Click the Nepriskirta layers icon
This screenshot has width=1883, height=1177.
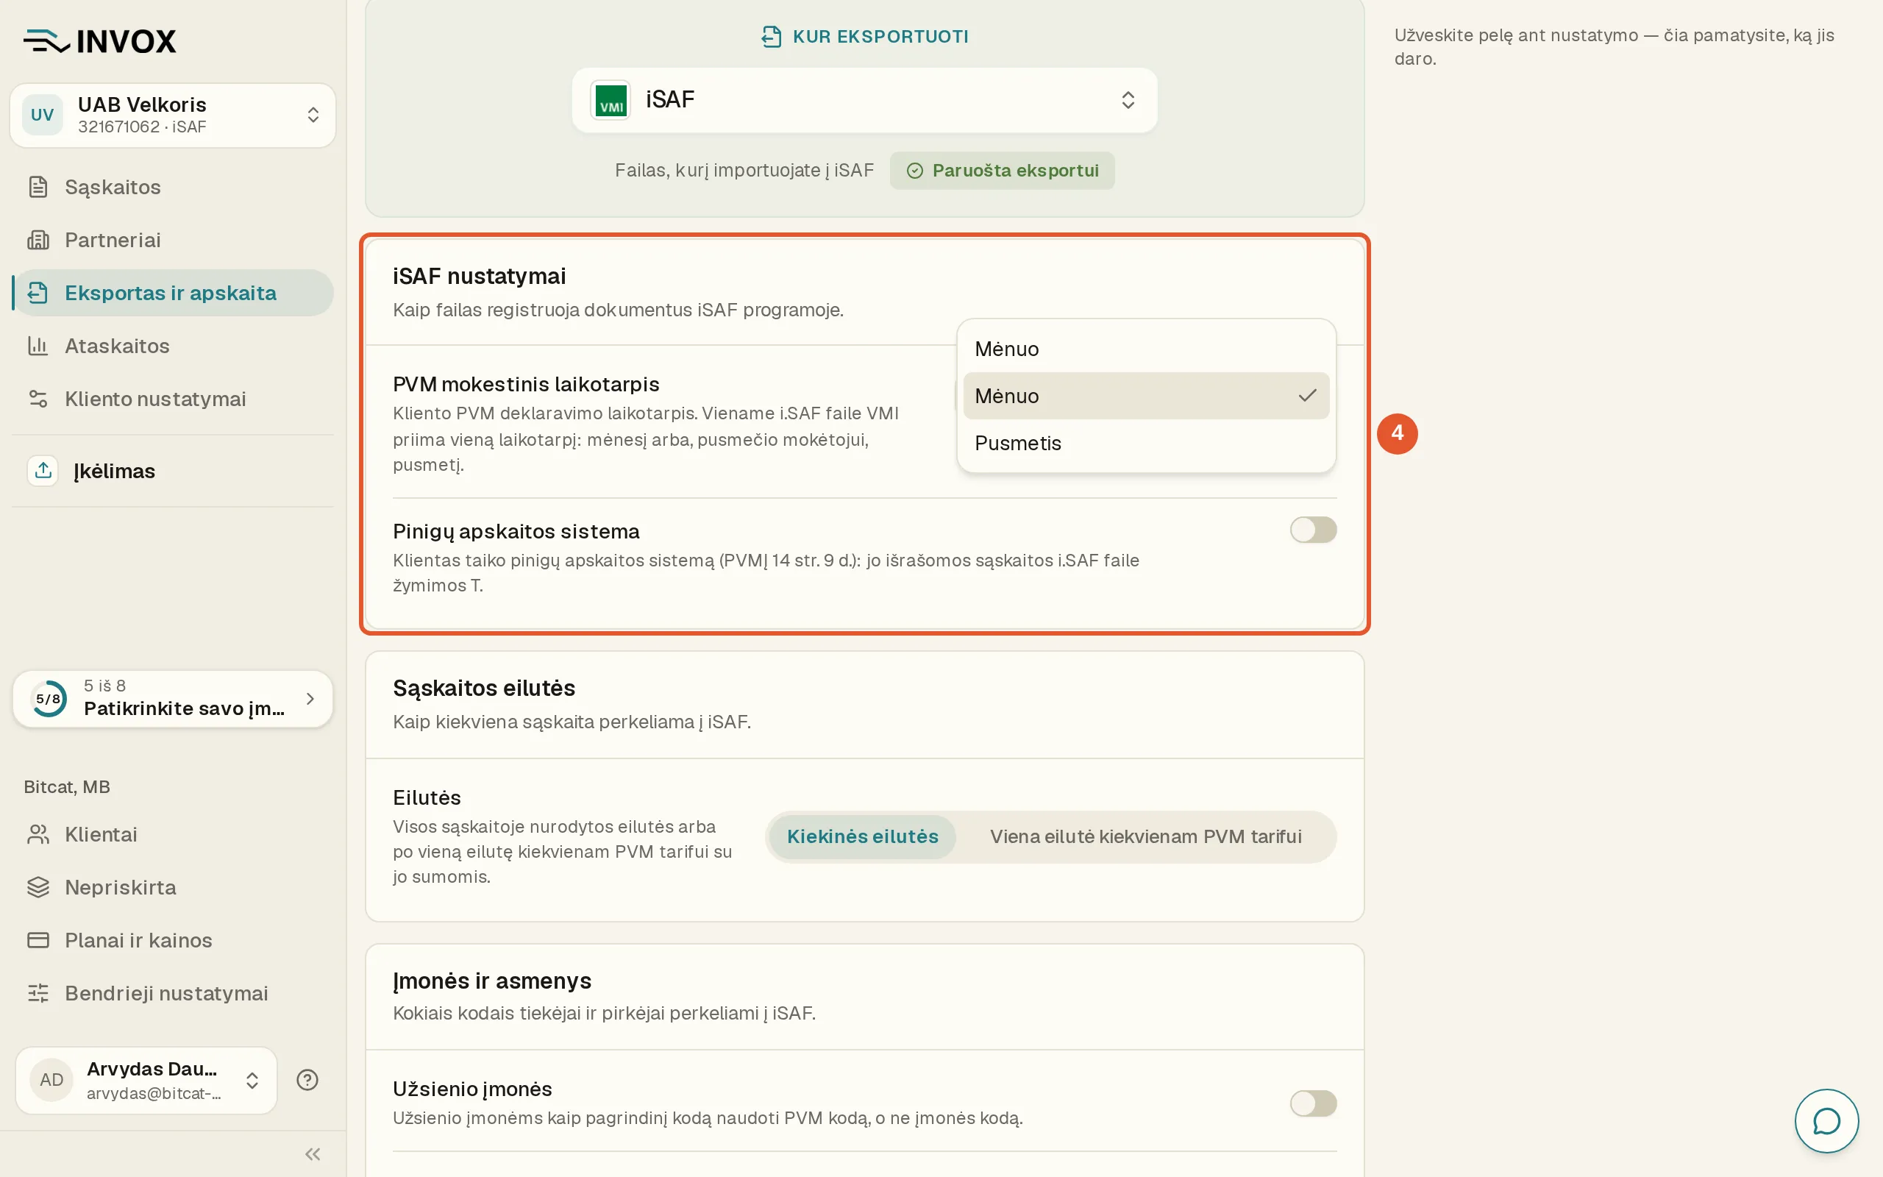tap(38, 887)
